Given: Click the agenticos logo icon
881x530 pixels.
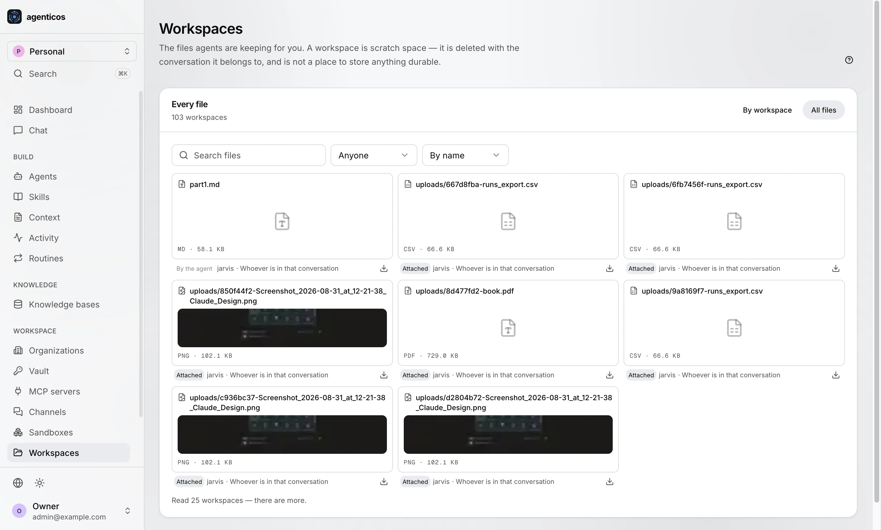Looking at the screenshot, I should coord(14,17).
